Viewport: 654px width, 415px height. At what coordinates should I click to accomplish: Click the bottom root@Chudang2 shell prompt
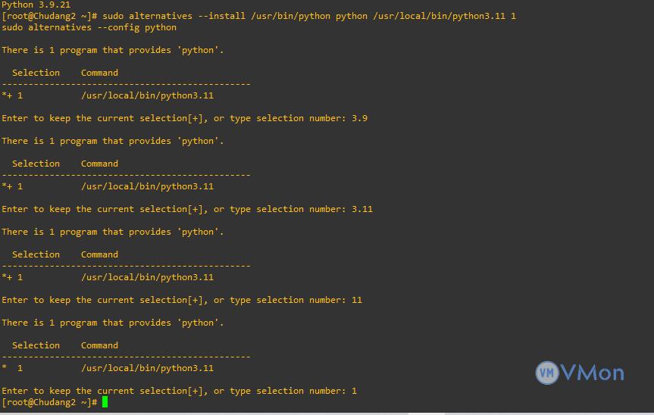click(x=49, y=402)
